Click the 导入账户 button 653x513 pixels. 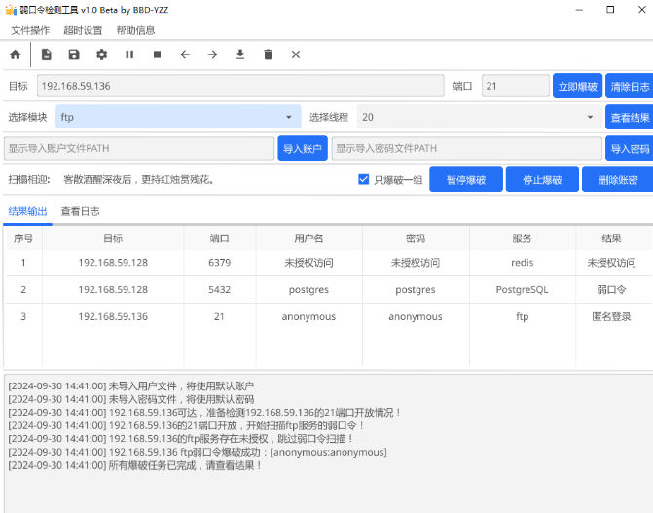pyautogui.click(x=303, y=148)
